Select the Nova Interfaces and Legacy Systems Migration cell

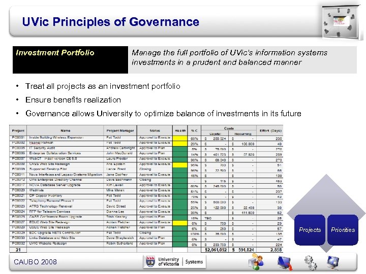66,174
